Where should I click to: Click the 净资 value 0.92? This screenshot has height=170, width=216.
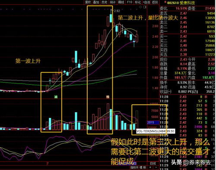(183, 87)
